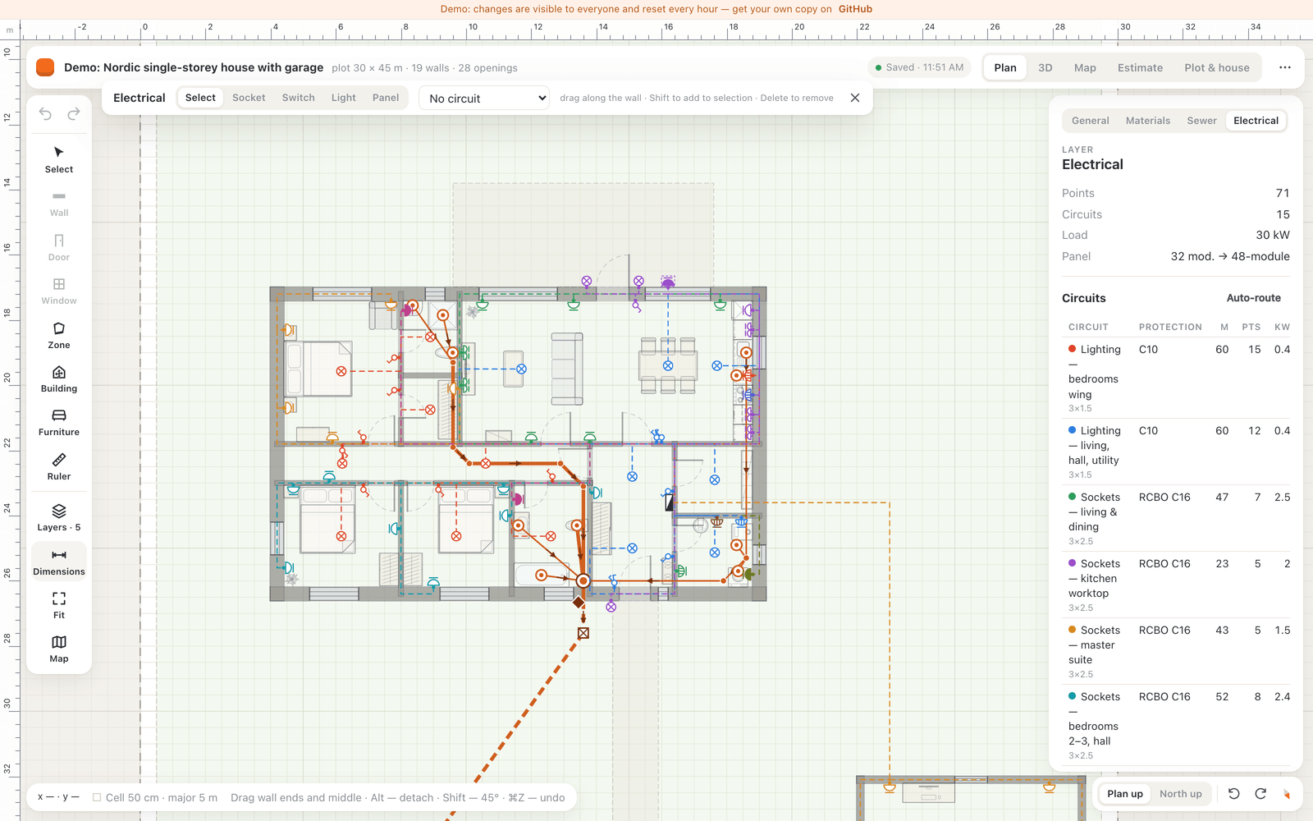Open the Layers panel icon
The width and height of the screenshot is (1313, 821).
[59, 517]
